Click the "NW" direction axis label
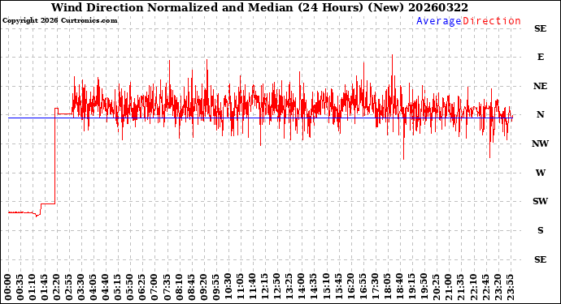The image size is (561, 304). 540,143
